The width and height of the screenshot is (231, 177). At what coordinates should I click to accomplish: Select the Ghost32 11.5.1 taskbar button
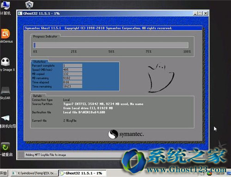point(83,173)
